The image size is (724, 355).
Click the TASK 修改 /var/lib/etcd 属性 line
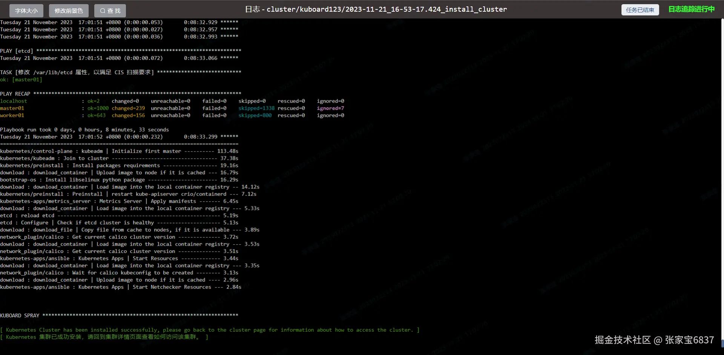[x=121, y=72]
